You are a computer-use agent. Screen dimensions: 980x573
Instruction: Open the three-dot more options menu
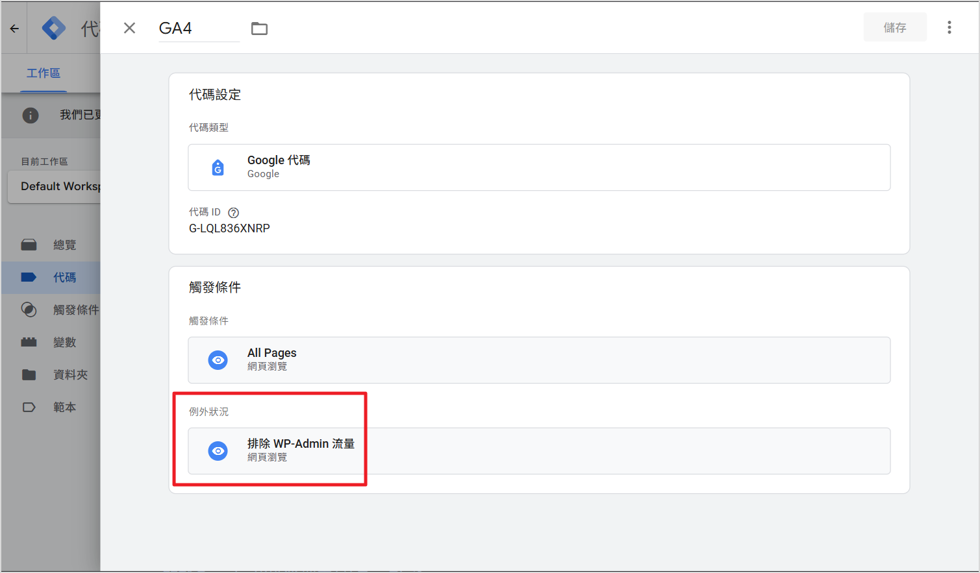pyautogui.click(x=949, y=27)
